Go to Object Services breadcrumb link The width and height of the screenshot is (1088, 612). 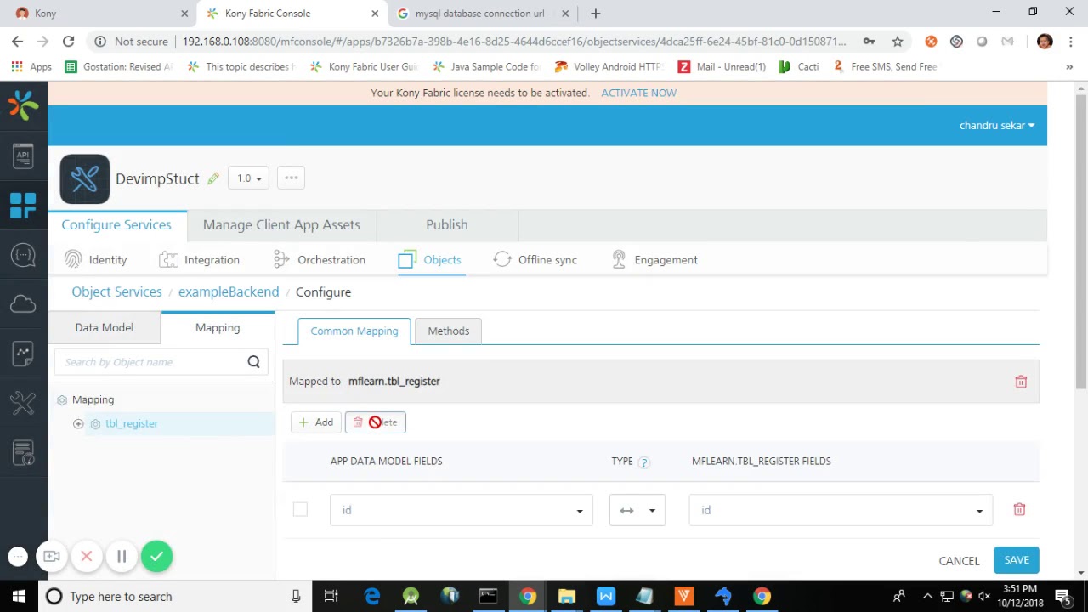116,292
